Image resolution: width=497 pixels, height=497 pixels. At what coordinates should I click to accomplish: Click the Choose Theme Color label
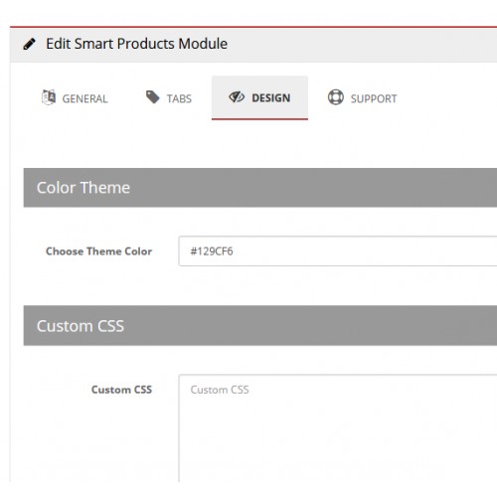[99, 251]
